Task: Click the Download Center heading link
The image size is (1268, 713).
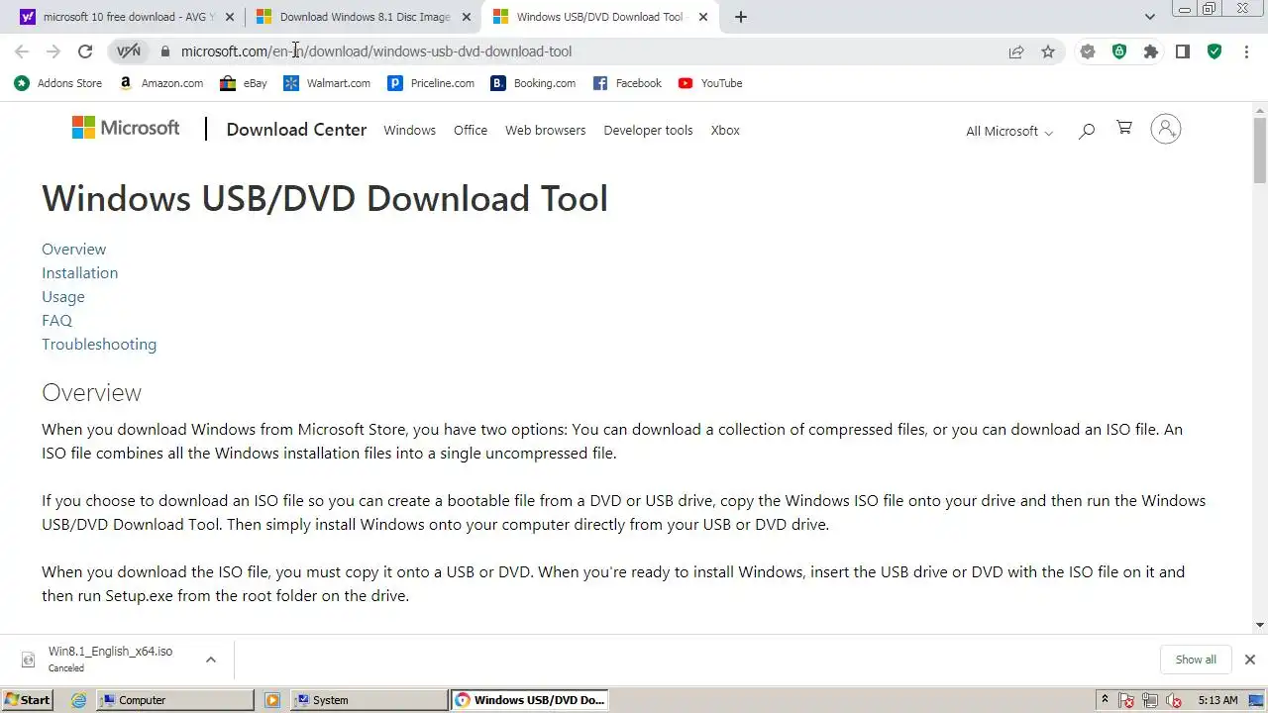Action: (x=296, y=130)
